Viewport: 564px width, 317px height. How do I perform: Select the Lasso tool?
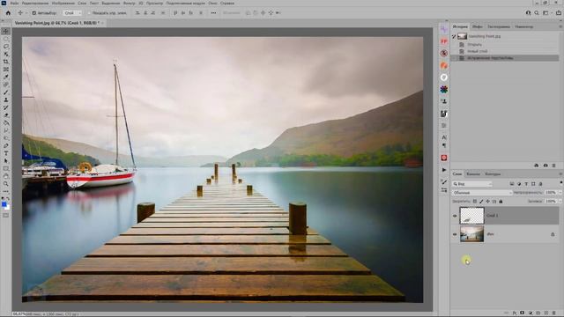click(x=6, y=47)
